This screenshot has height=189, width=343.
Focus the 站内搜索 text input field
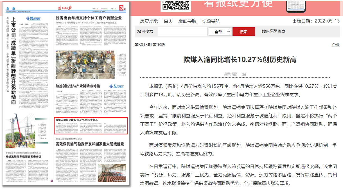(x=182, y=31)
